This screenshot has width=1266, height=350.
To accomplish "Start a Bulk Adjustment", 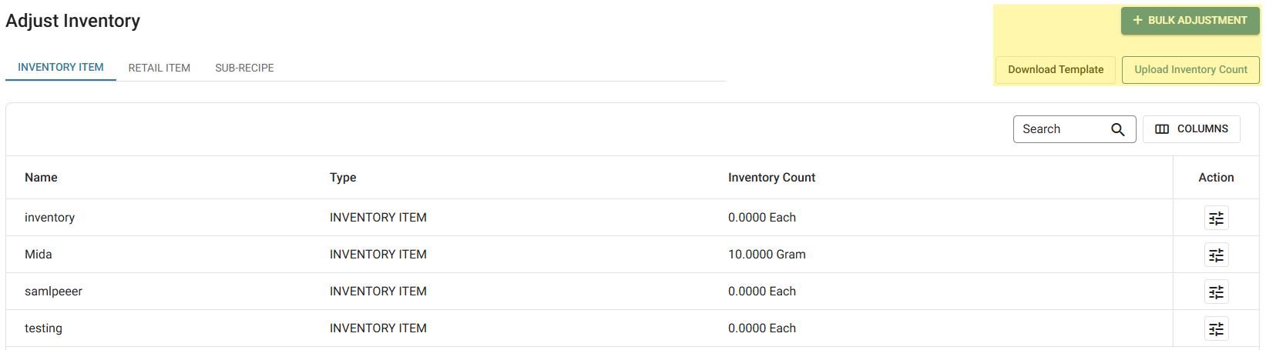I will 1190,21.
